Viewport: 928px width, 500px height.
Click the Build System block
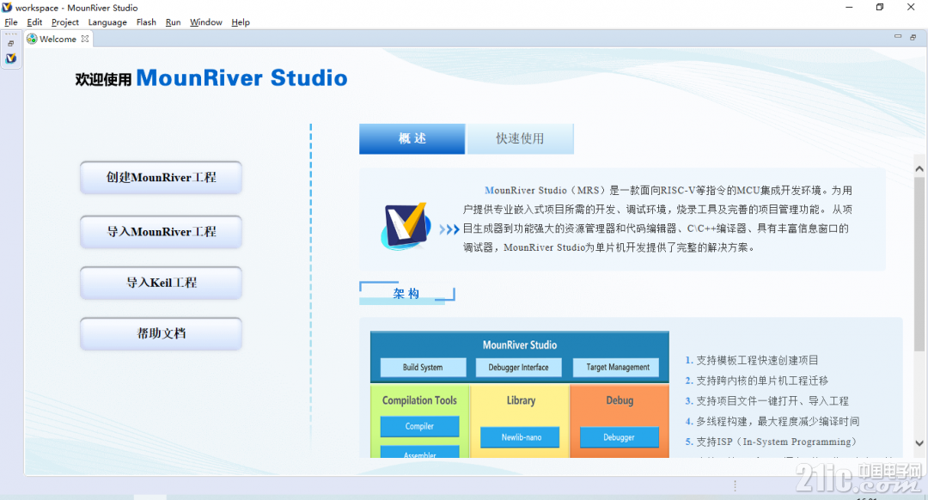point(423,368)
